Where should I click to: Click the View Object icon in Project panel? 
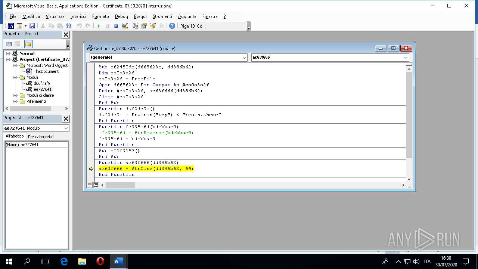point(18,44)
